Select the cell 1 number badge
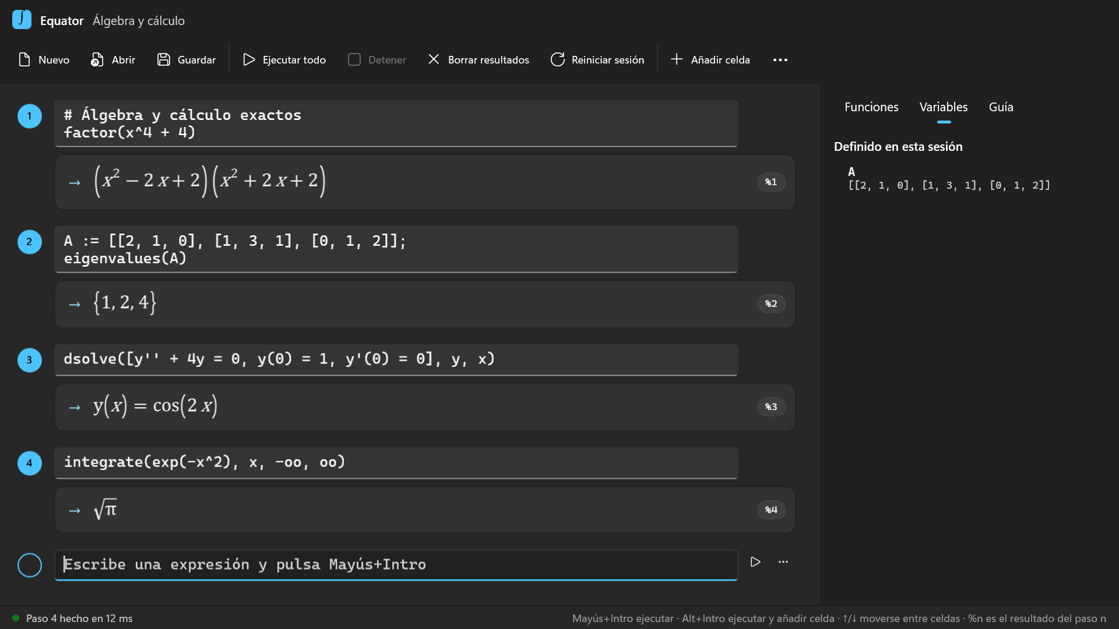Viewport: 1119px width, 629px height. pos(30,116)
